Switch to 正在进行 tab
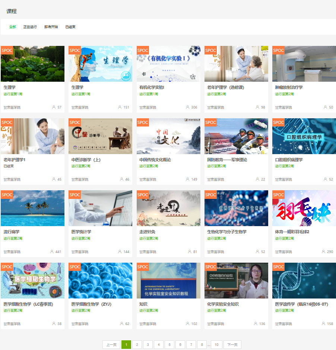 point(30,27)
